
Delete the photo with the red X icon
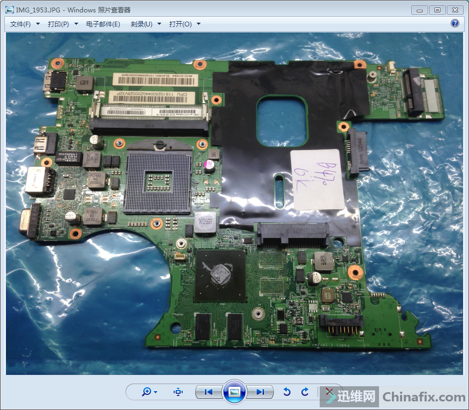pyautogui.click(x=329, y=392)
